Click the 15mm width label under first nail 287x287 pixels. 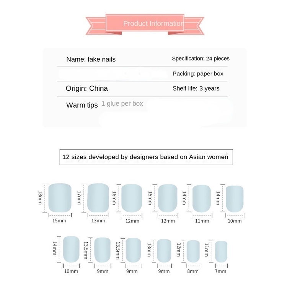[59, 221]
